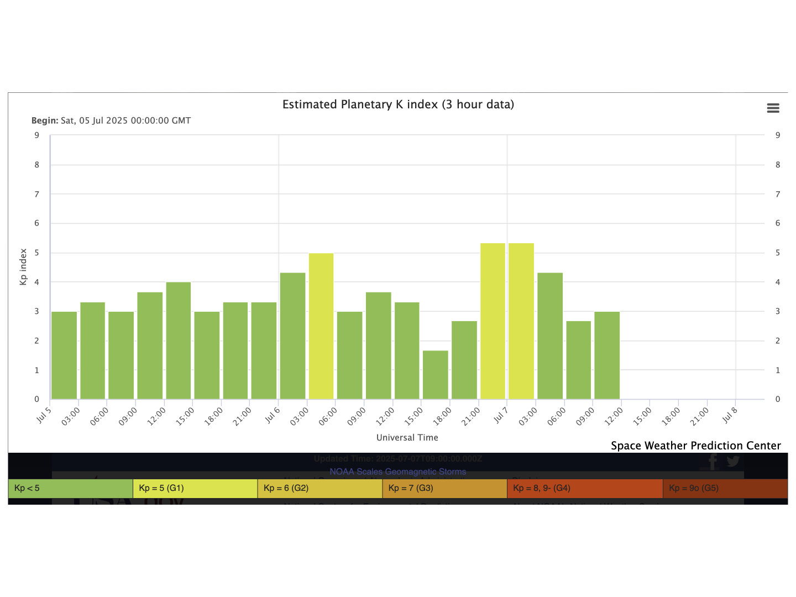Click the Jul 5 06:00–09:00 bar
The image size is (796, 597).
coord(121,355)
